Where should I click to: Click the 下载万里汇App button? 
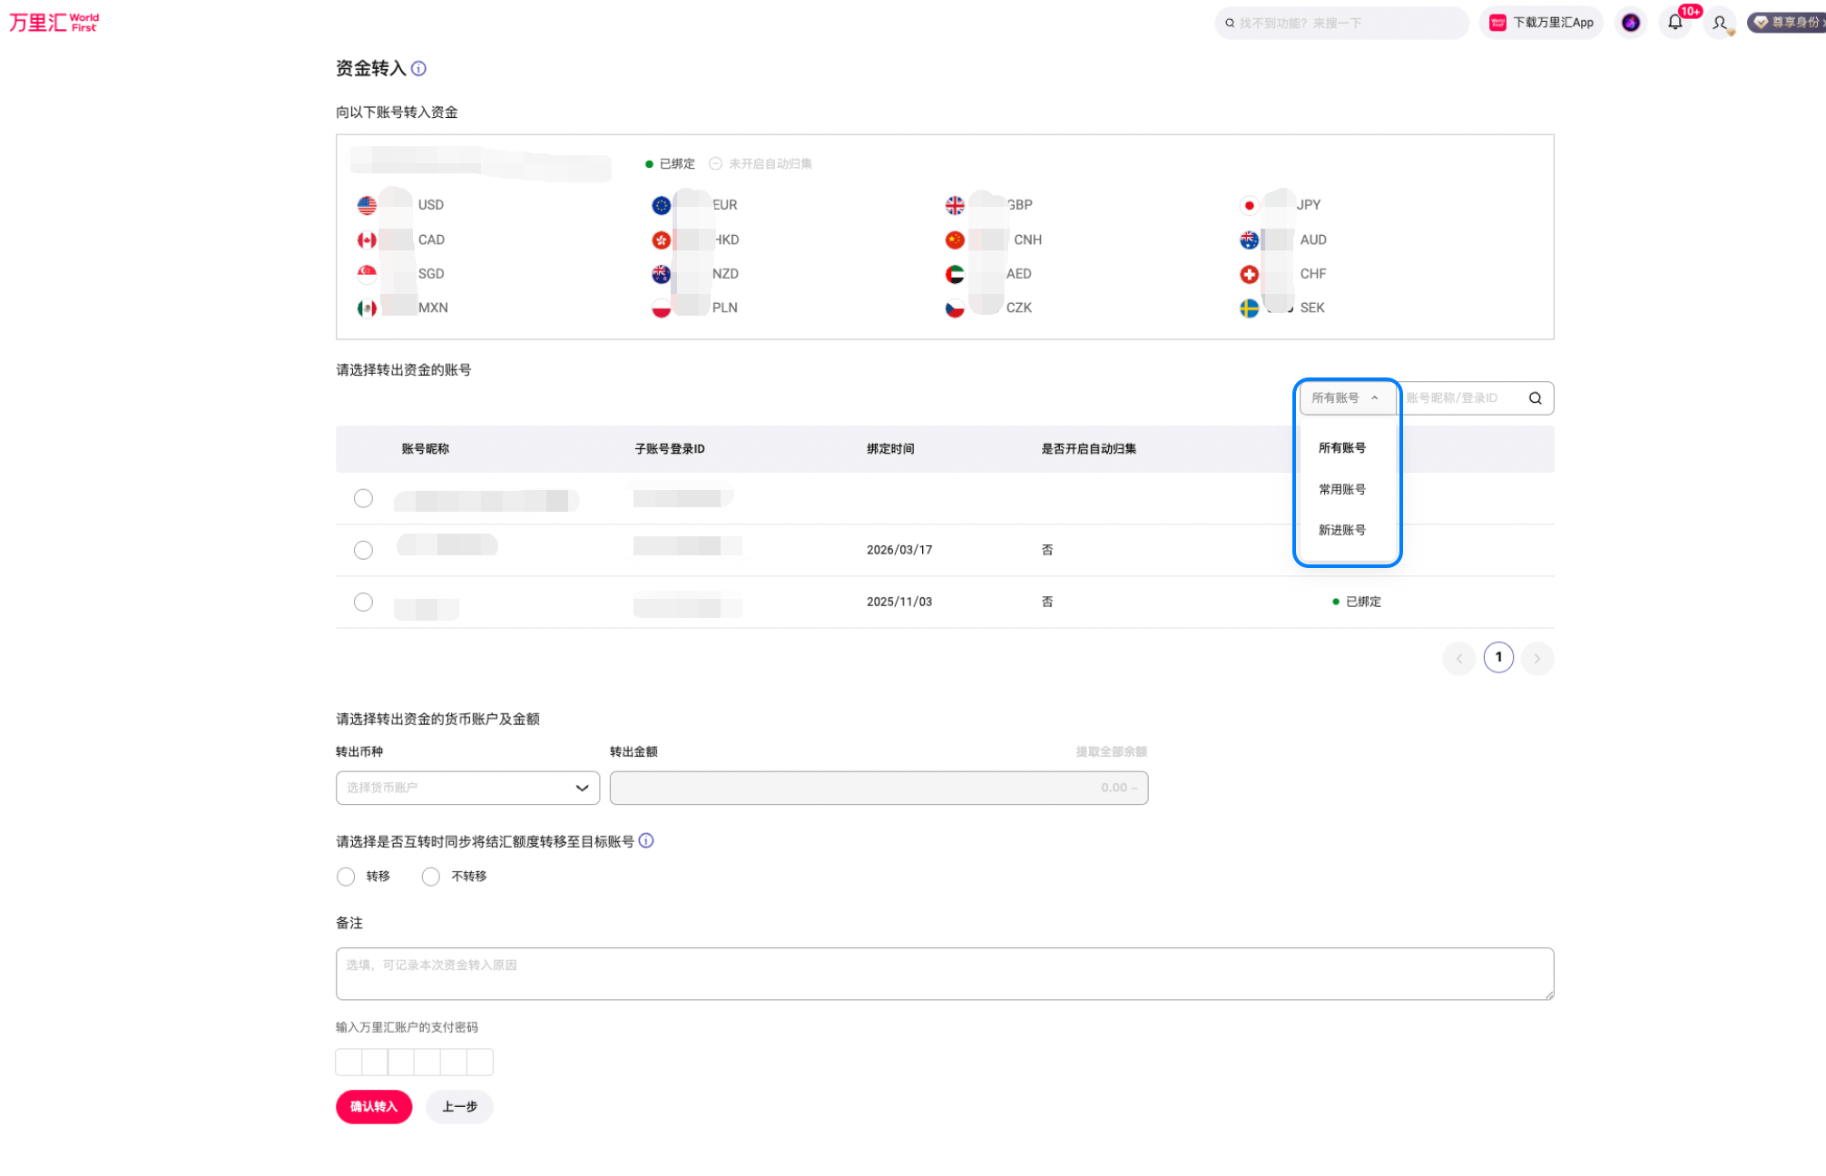point(1541,23)
